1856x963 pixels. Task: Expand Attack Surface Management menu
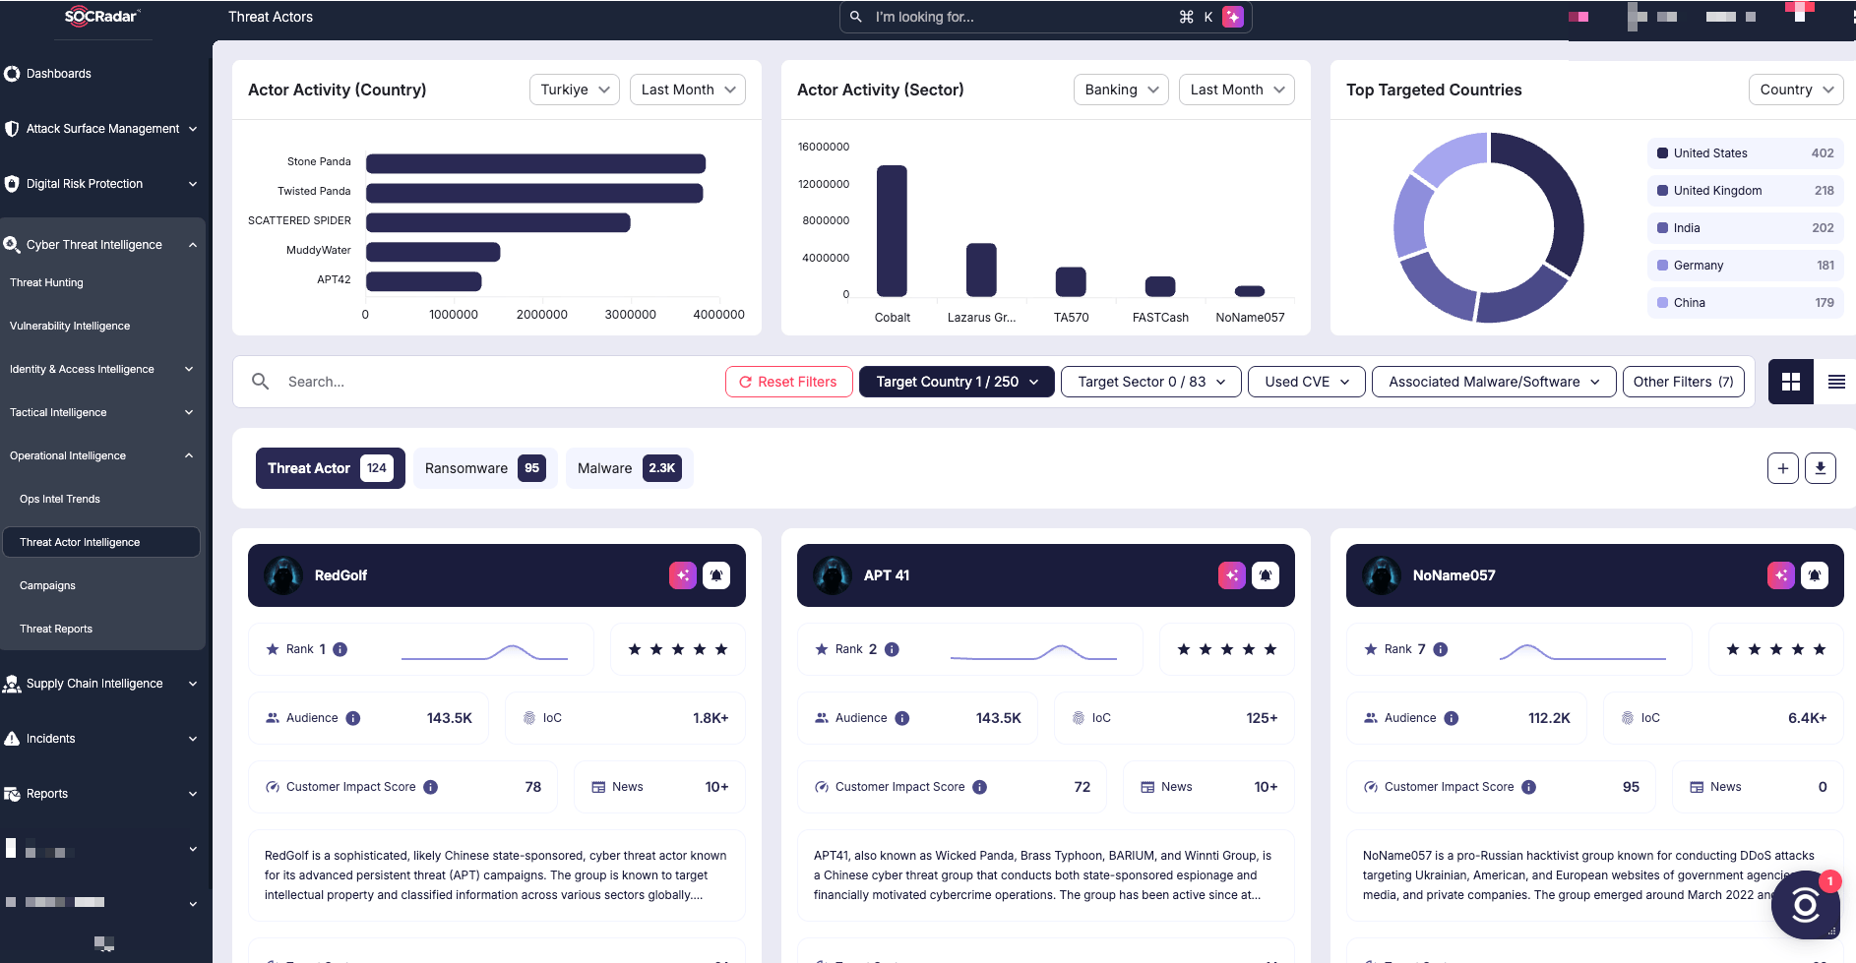[102, 129]
